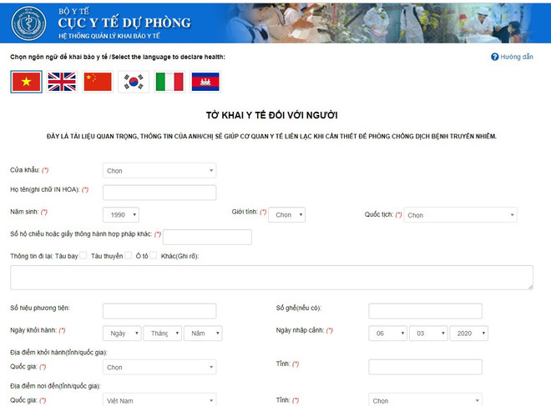Click the Ngày nhập cảnh label
The height and width of the screenshot is (406, 551).
(x=300, y=330)
